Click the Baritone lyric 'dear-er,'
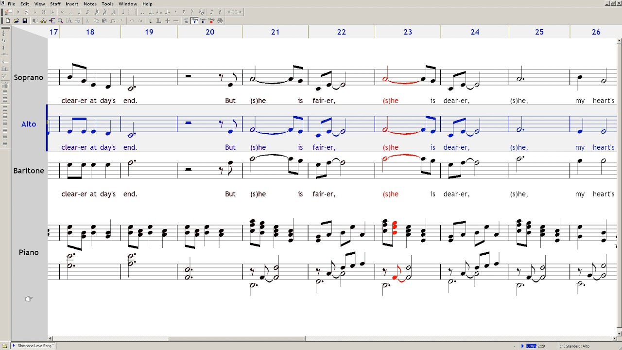The height and width of the screenshot is (350, 622). [456, 194]
